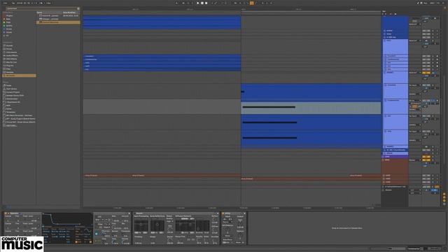Open the Clips category in browser
The height and width of the screenshot is (252, 448).
(8, 69)
